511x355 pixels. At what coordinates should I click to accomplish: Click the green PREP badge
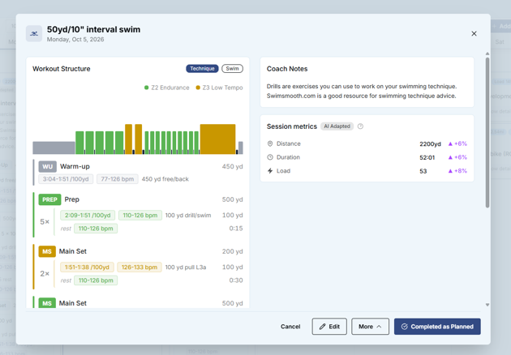(49, 199)
